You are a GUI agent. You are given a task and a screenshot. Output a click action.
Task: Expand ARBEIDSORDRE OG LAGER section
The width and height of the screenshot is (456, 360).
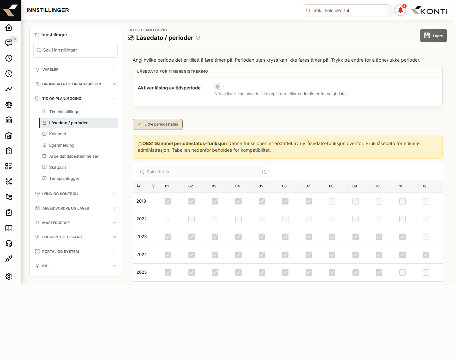pos(76,208)
